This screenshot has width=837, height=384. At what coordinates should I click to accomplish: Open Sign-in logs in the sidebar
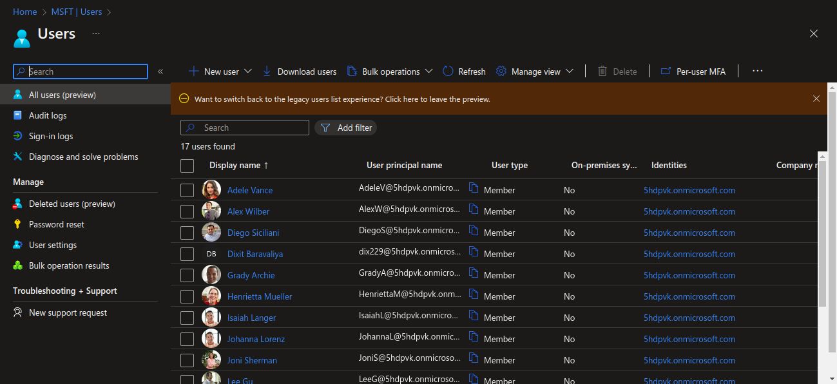51,136
